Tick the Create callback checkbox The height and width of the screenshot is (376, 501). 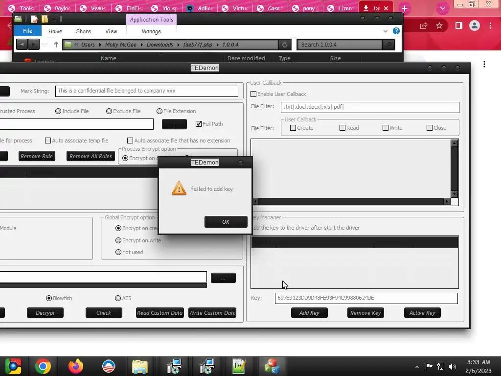[293, 128]
